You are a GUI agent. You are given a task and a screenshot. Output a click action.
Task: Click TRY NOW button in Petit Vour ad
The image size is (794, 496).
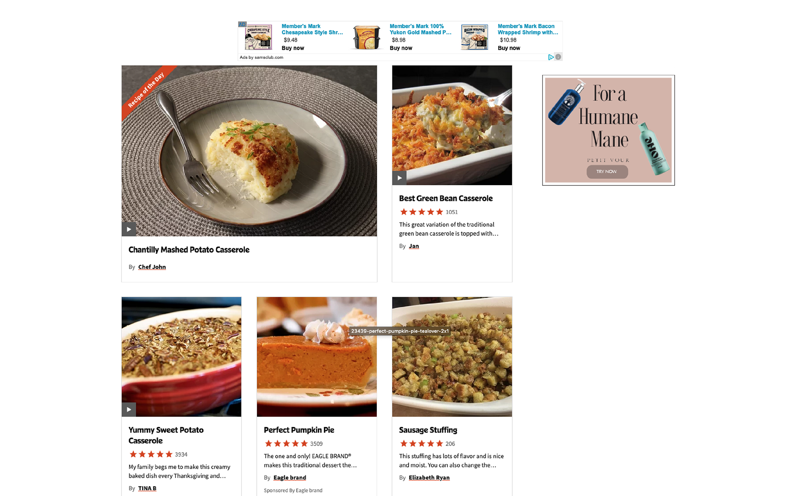click(x=607, y=172)
